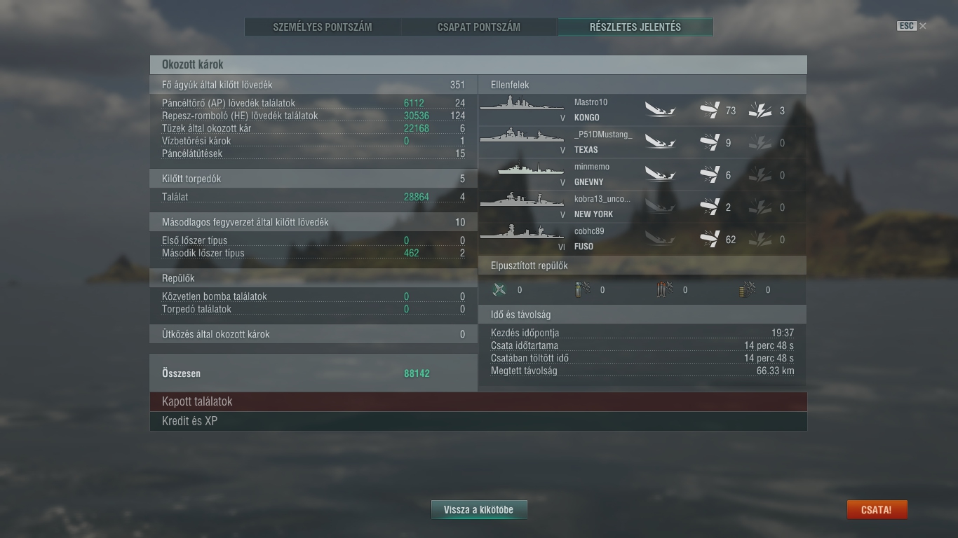Click the shell hits icon for cobhc89 FUSO
The width and height of the screenshot is (958, 538).
(710, 240)
